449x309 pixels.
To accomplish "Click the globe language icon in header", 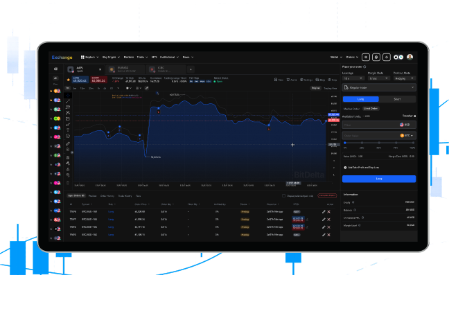I will coord(376,58).
